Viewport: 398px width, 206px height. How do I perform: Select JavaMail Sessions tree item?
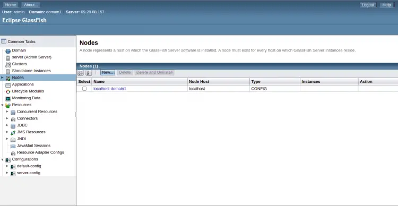pyautogui.click(x=33, y=145)
